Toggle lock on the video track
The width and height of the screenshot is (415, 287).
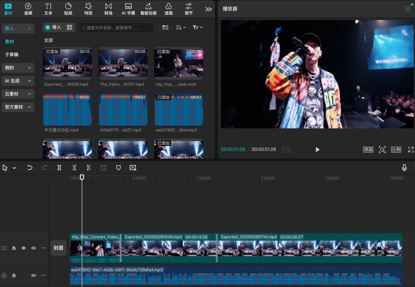pos(14,248)
